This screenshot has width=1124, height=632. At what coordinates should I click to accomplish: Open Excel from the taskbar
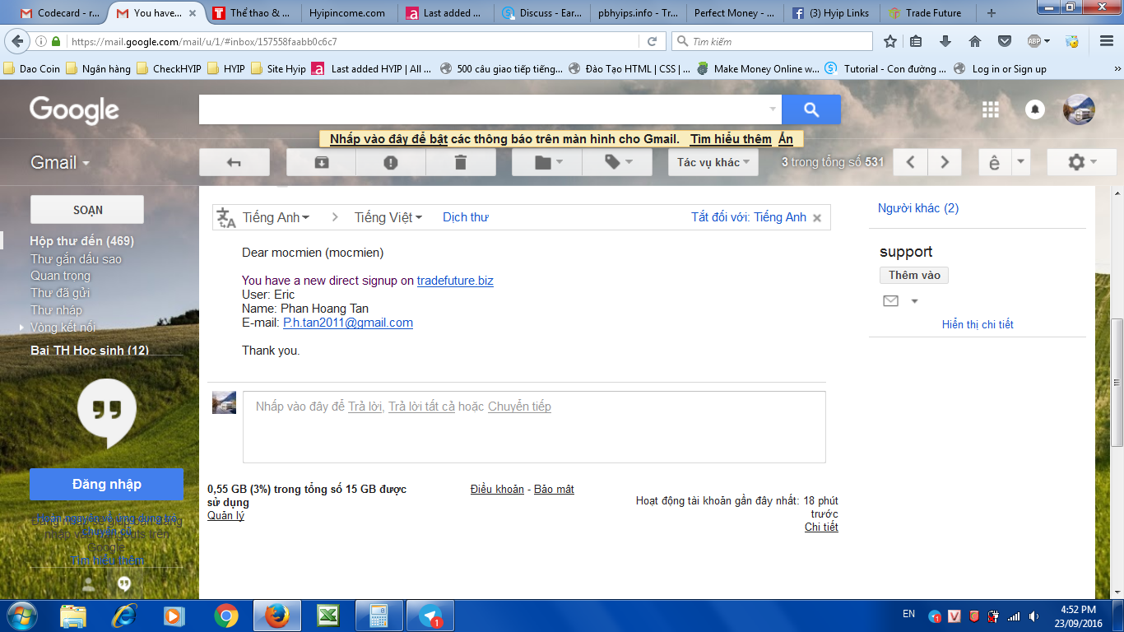pyautogui.click(x=329, y=616)
